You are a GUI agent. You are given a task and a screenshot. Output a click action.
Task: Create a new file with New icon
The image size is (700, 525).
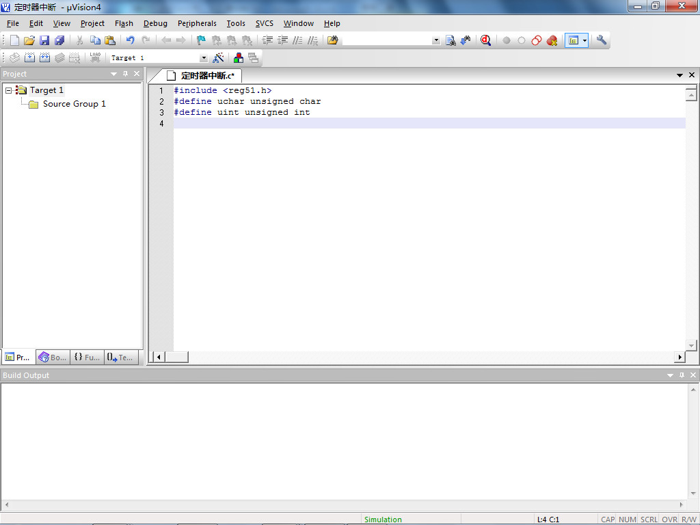(14, 40)
